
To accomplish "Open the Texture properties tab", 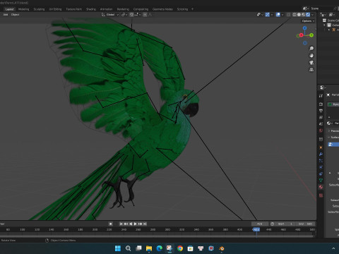I will point(321,195).
